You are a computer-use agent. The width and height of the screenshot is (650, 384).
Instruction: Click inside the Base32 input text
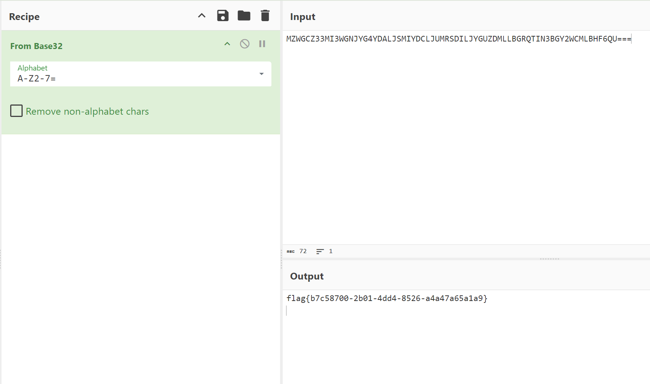458,39
